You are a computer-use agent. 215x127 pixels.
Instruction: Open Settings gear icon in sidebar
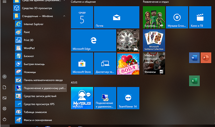[x=5, y=109]
